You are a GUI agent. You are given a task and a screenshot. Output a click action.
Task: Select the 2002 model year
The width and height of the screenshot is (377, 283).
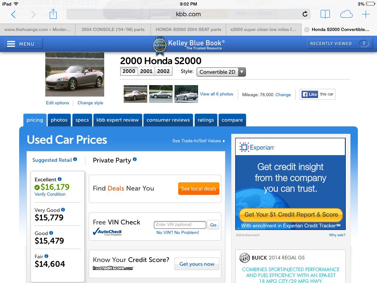pos(163,71)
